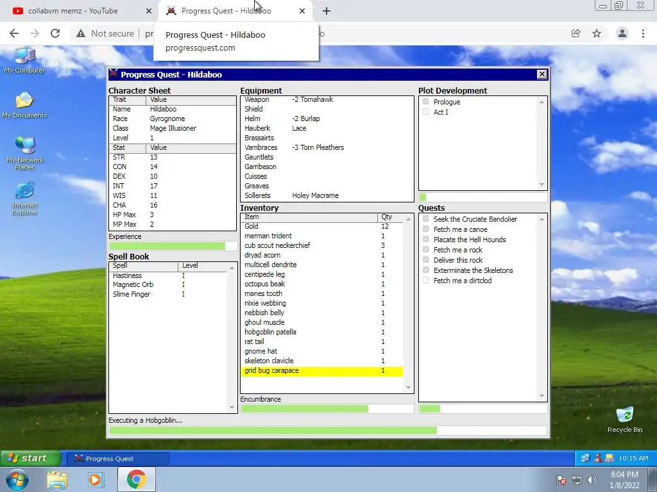Open Chrome three-dot menu
657x492 pixels.
[x=643, y=33]
